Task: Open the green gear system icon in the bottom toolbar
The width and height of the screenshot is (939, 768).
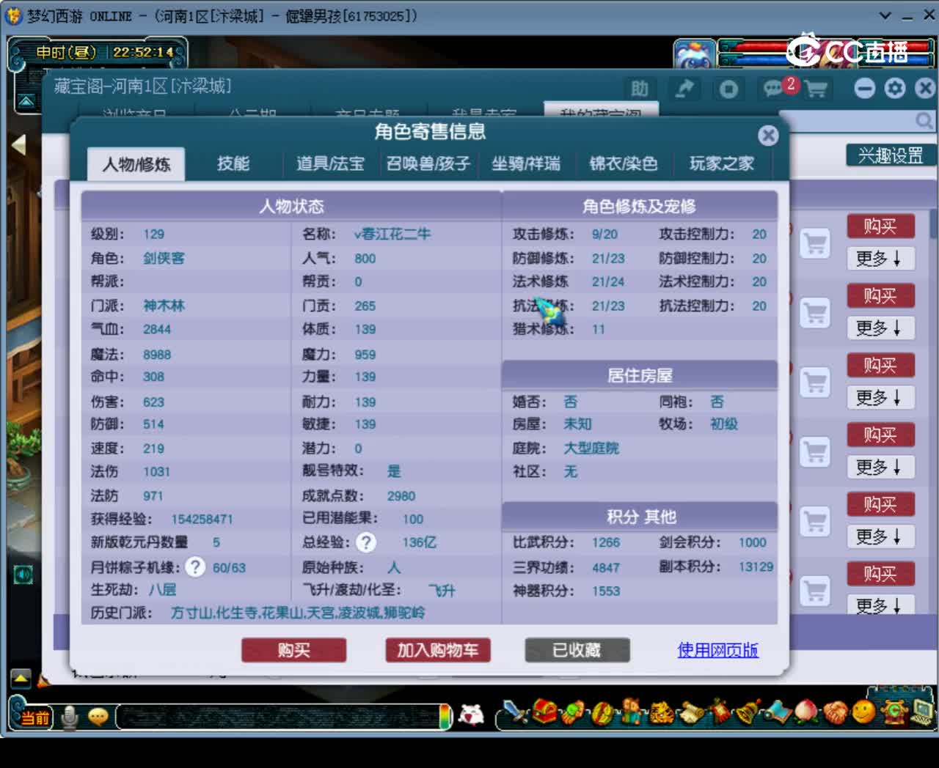Action: coord(894,711)
